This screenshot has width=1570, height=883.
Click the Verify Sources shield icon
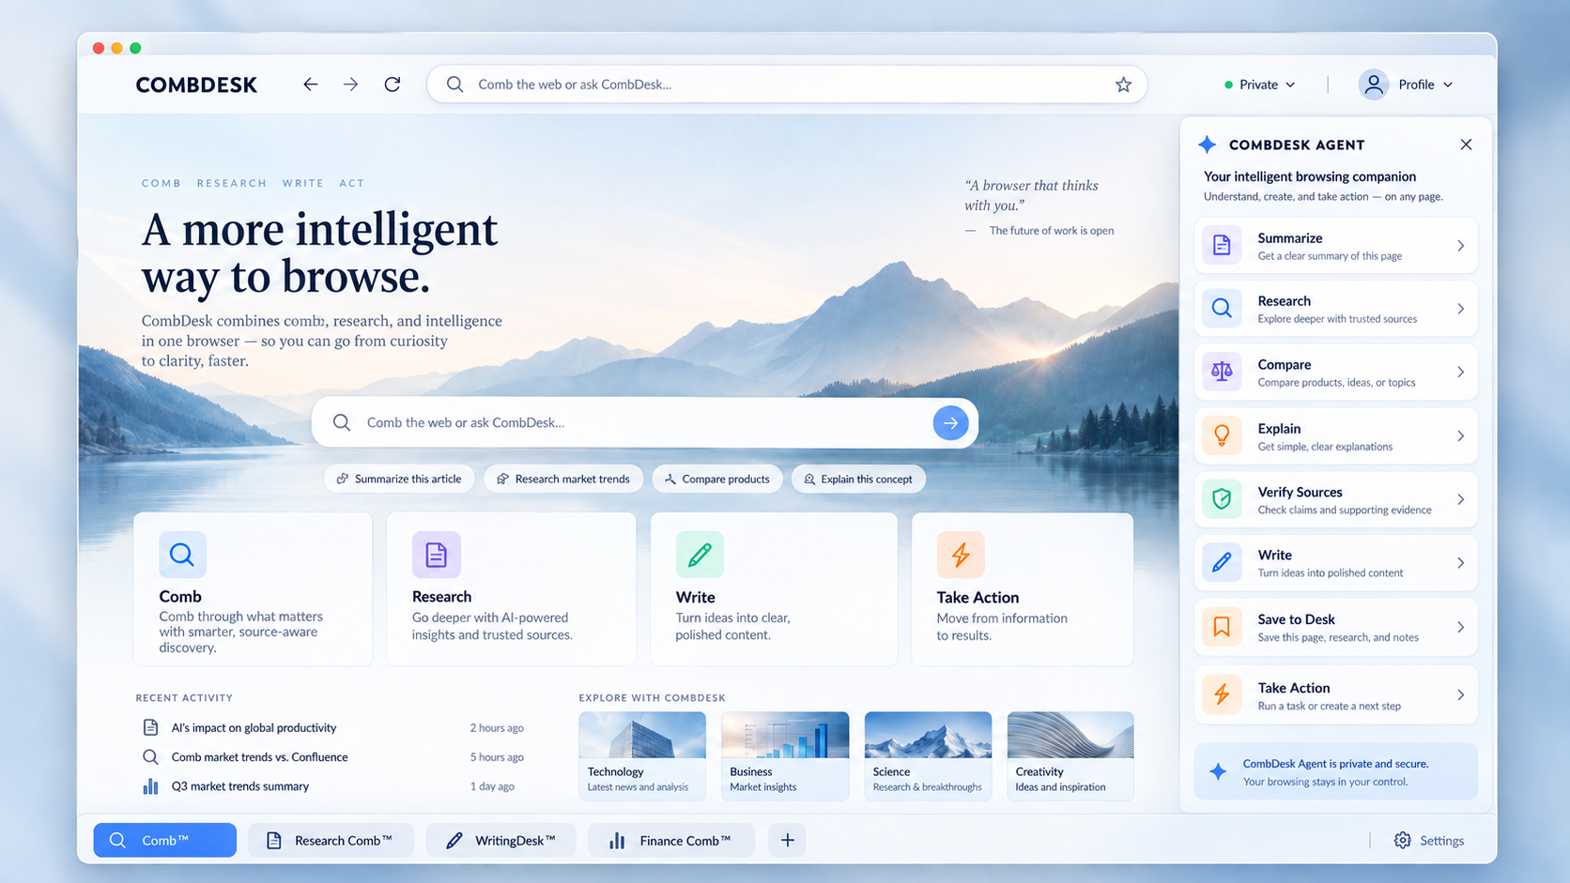click(x=1222, y=499)
